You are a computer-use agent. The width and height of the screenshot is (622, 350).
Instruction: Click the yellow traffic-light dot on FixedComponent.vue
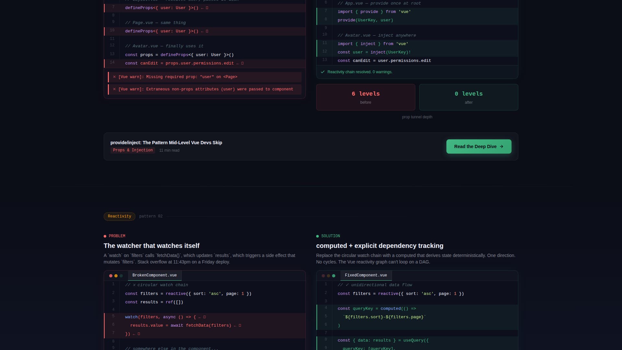328,275
